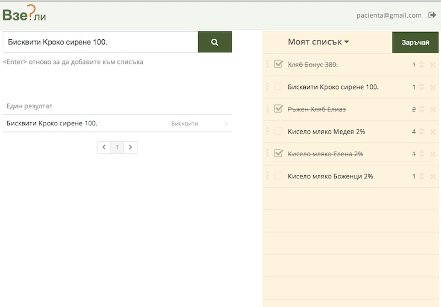Viewport: 441px width, 307px height.
Task: Delete Кисело мляко Боженци 2% from list
Action: [433, 177]
